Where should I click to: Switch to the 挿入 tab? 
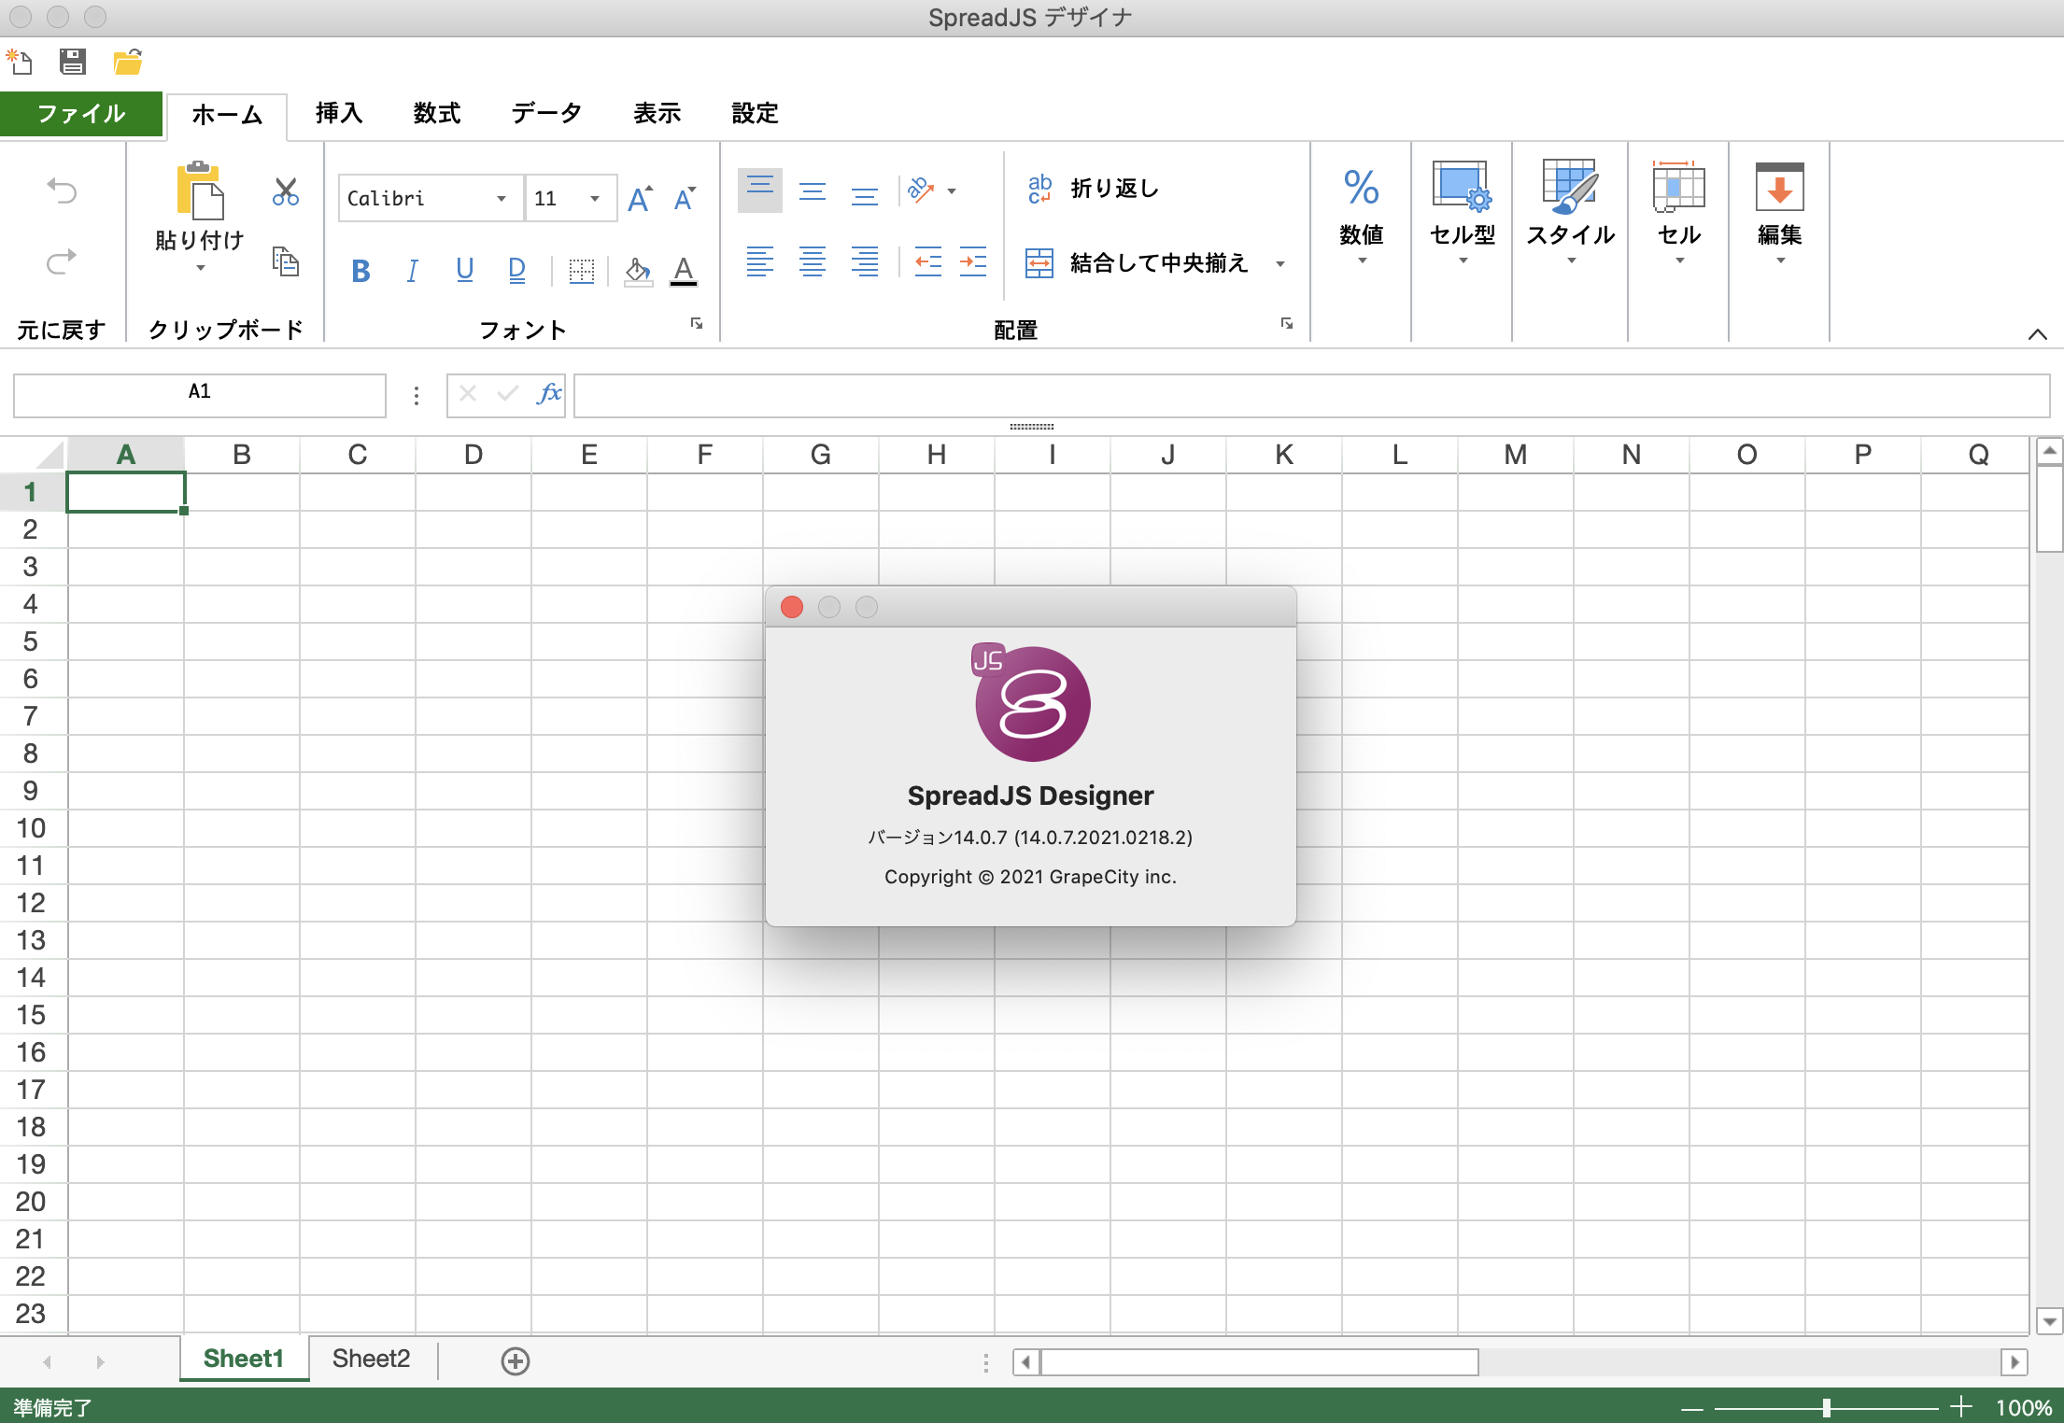pyautogui.click(x=339, y=113)
